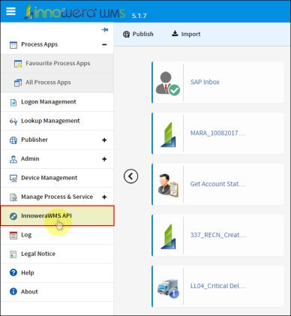Collapse sidebar with circled back arrow
The height and width of the screenshot is (316, 291).
130,176
